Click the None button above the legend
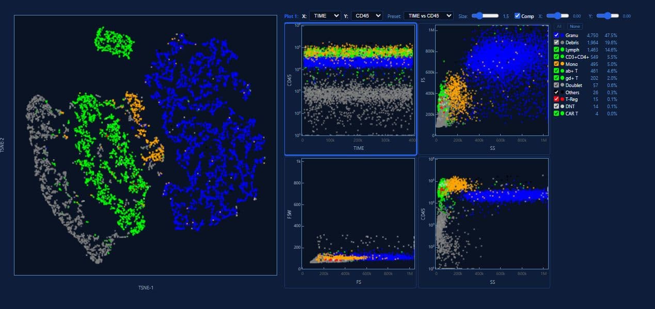This screenshot has height=309, width=655. pos(575,26)
